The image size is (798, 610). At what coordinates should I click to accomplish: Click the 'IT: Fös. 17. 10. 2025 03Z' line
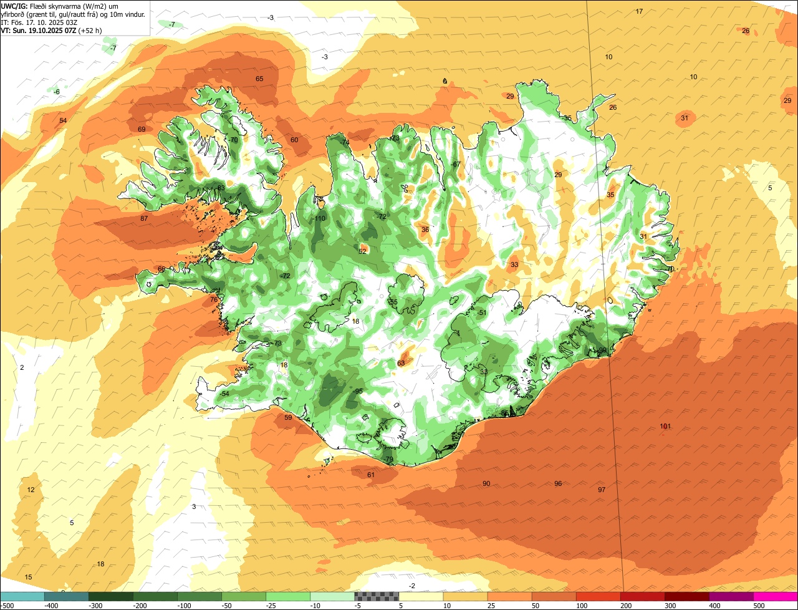[x=39, y=22]
